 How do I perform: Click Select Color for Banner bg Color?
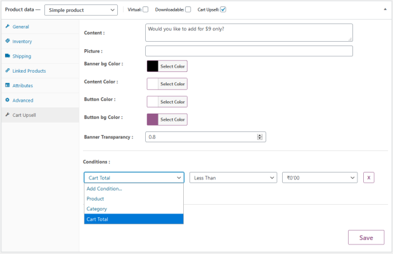pyautogui.click(x=172, y=66)
